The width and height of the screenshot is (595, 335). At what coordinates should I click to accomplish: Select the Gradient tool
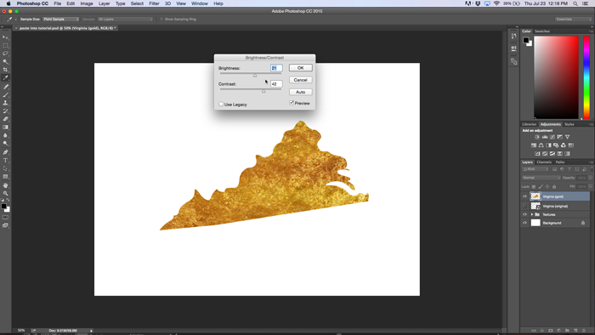[x=5, y=127]
